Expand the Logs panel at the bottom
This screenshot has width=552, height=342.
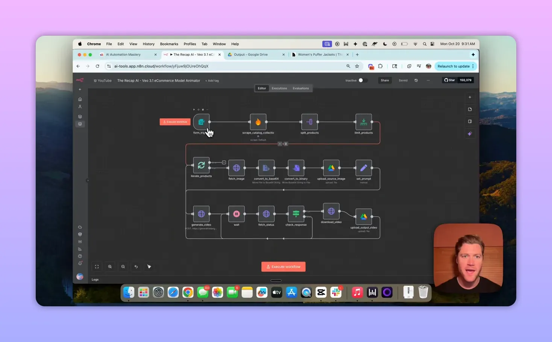click(95, 279)
